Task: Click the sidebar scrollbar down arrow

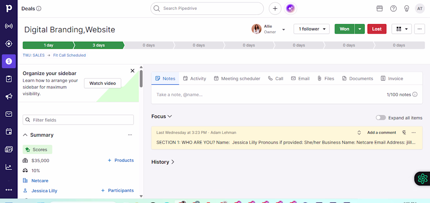Action: click(141, 196)
